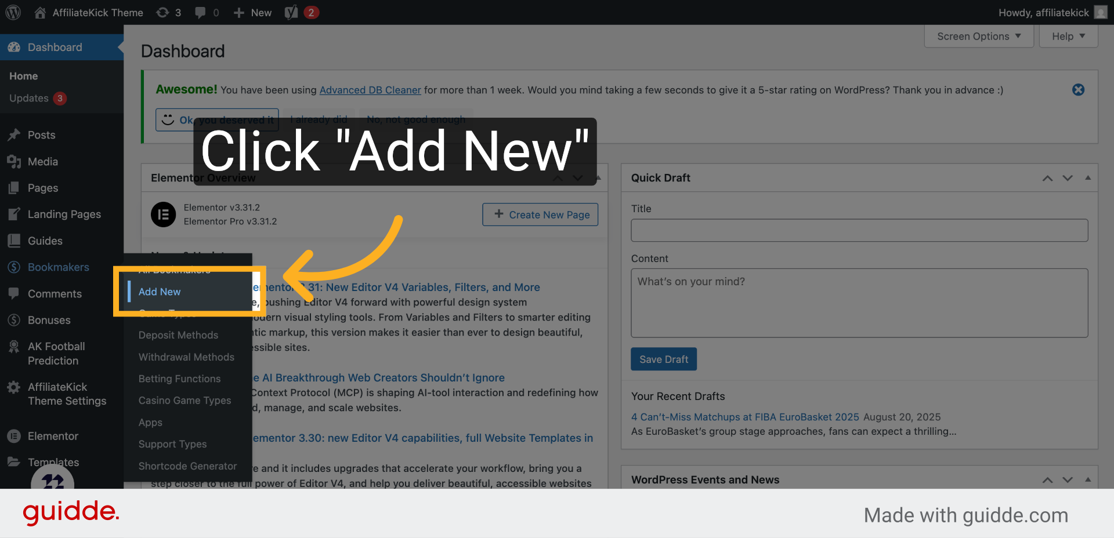Click the Media icon in the sidebar
This screenshot has width=1114, height=538.
[x=14, y=162]
